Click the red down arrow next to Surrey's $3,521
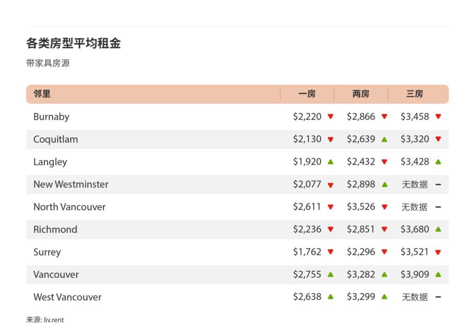Image resolution: width=475 pixels, height=335 pixels. (x=438, y=252)
